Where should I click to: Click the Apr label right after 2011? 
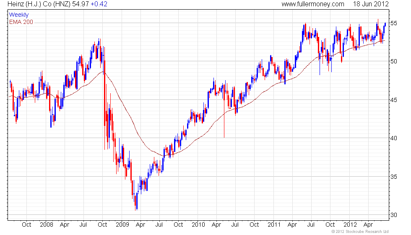click(292, 225)
